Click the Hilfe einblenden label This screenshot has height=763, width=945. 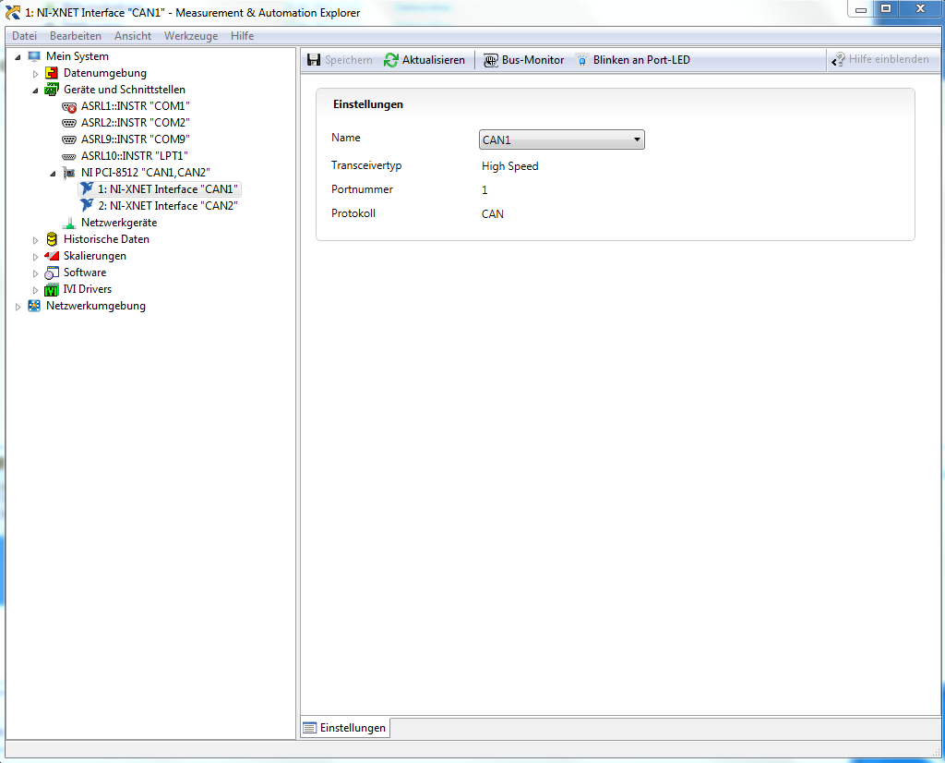(x=889, y=59)
